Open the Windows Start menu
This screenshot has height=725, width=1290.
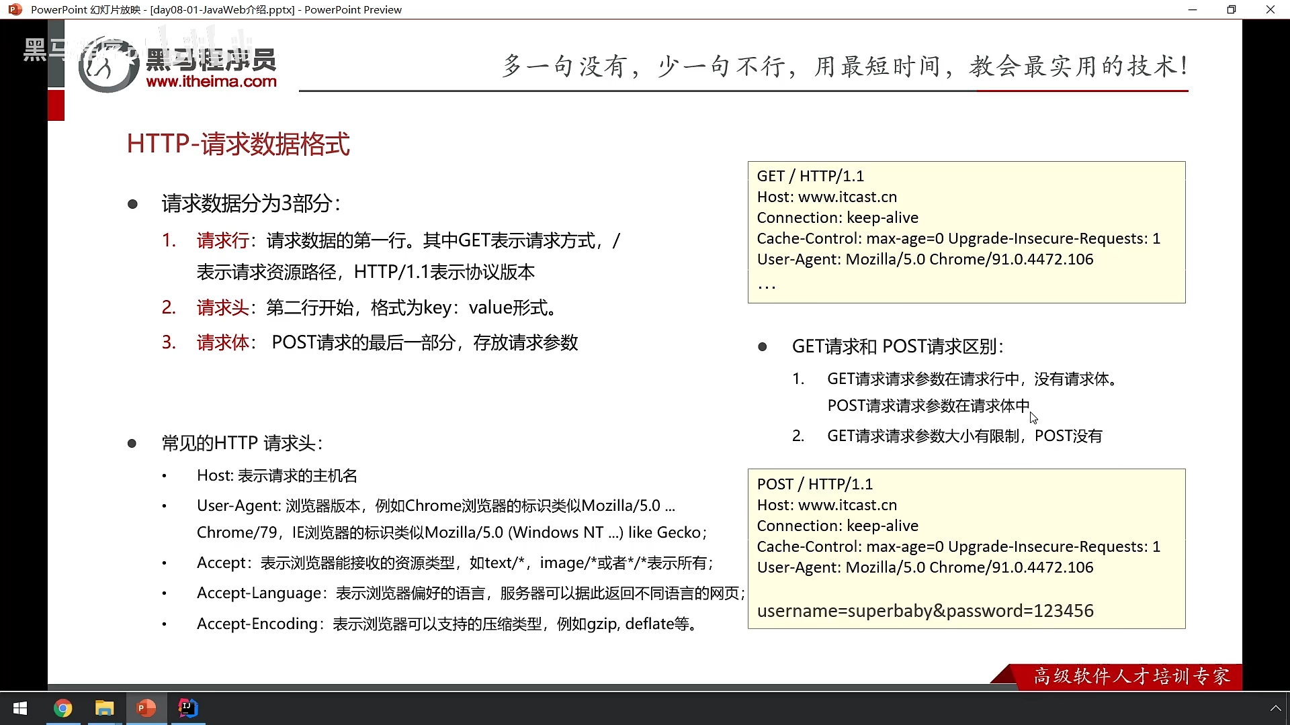[20, 708]
